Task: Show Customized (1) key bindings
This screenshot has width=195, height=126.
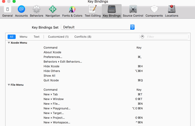Action: 58,37
